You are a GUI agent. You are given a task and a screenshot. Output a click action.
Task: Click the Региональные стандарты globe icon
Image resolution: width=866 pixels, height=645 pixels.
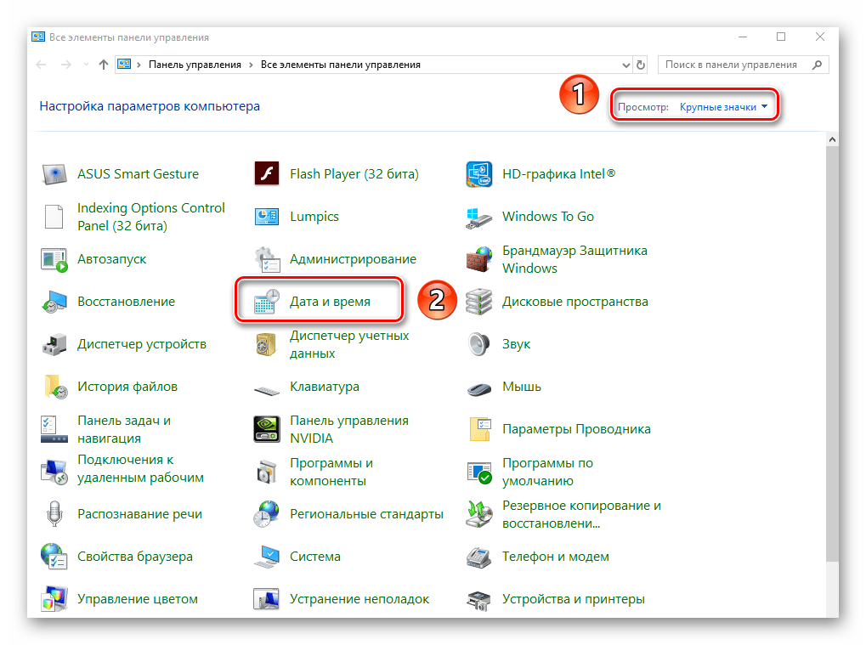pyautogui.click(x=267, y=514)
